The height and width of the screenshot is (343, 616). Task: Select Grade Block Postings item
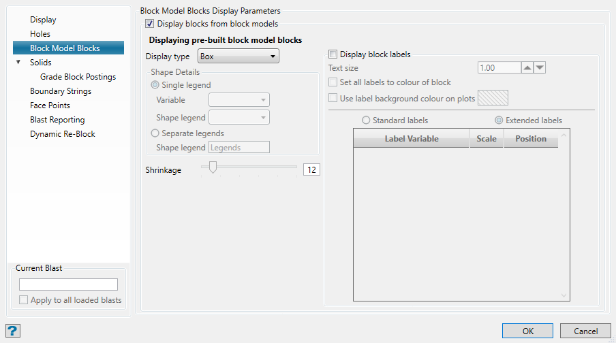(78, 77)
